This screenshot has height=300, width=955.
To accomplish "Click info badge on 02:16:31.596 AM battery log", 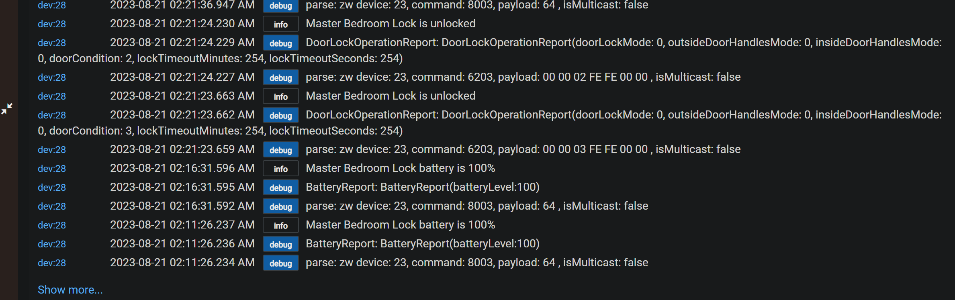I will point(280,169).
